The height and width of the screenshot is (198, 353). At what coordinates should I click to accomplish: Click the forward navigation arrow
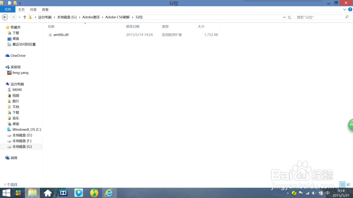13,17
